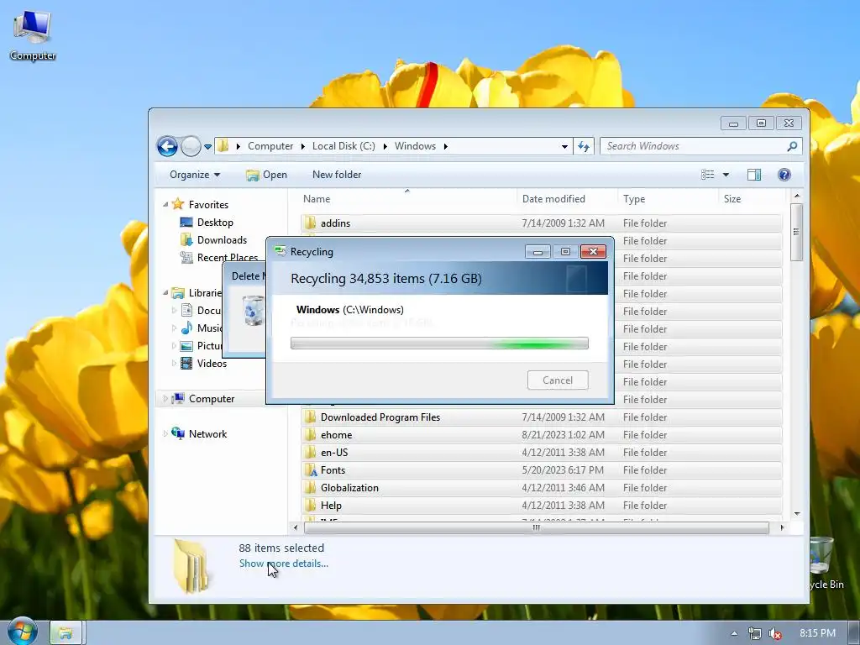Viewport: 860px width, 645px height.
Task: Click the muted volume tray icon
Action: coord(775,633)
